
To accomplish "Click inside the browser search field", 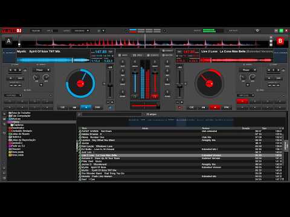I will 112,115.
